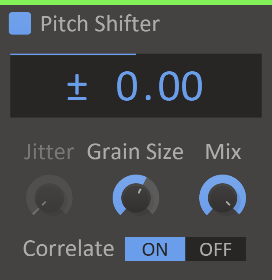This screenshot has width=272, height=280.
Task: Click the Grain Size label
Action: click(135, 152)
